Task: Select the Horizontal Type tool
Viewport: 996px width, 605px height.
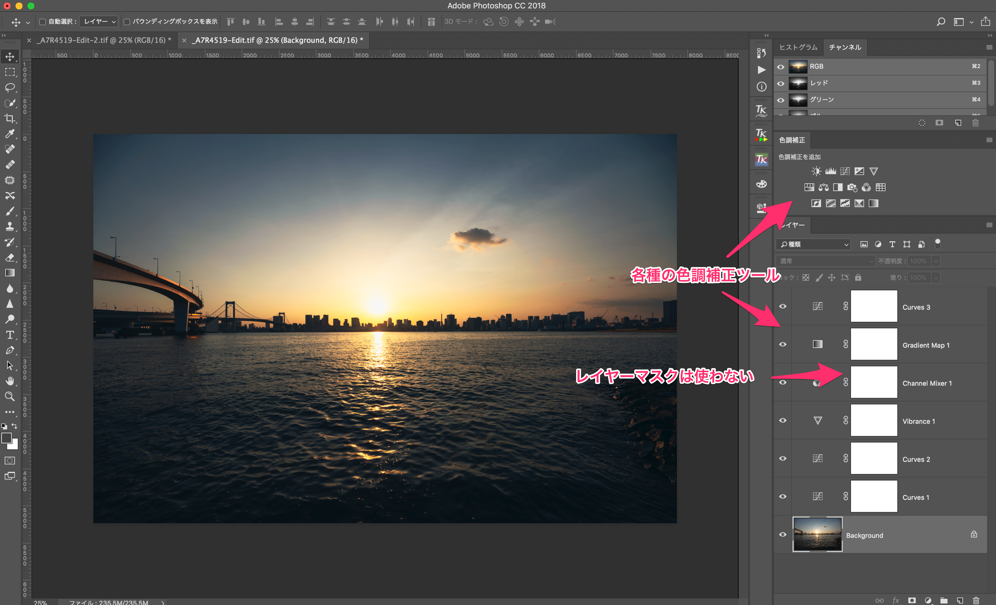Action: (10, 335)
